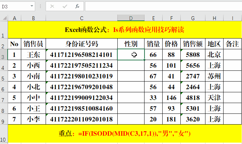Click the region cell '苏州'
This screenshot has height=144, width=242.
click(x=214, y=76)
